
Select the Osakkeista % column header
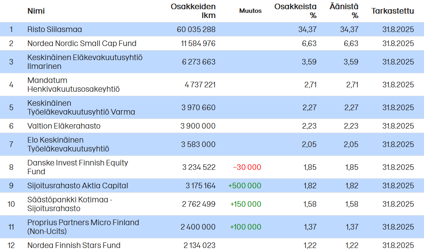(295, 11)
